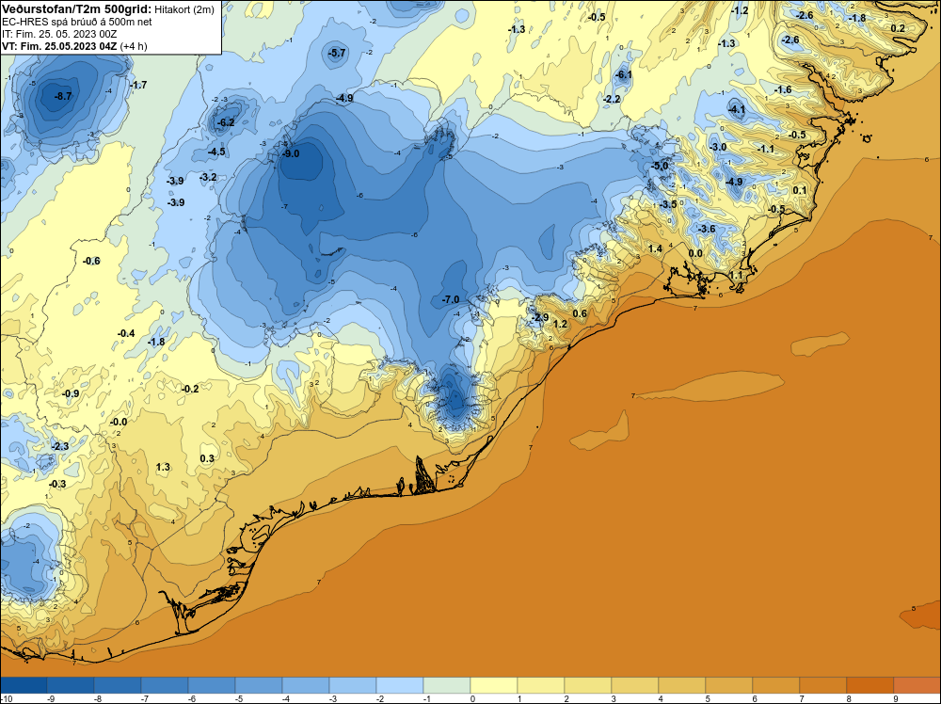941x704 pixels.
Task: Click the -1.6 temperature label
Action: tap(783, 90)
